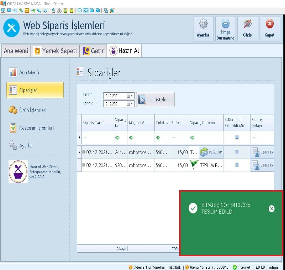
Task: Open the Müşteri Adı filter operator selector
Action: pyautogui.click(x=131, y=138)
